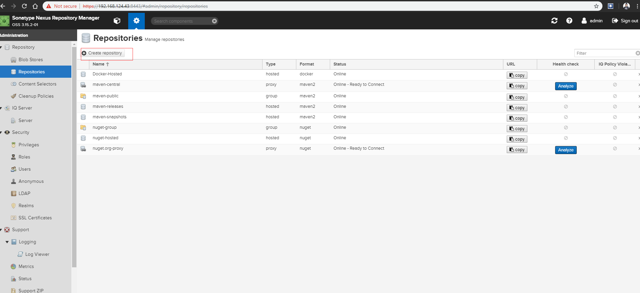Collapse the Security tree section
Image resolution: width=640 pixels, height=293 pixels.
point(1,132)
